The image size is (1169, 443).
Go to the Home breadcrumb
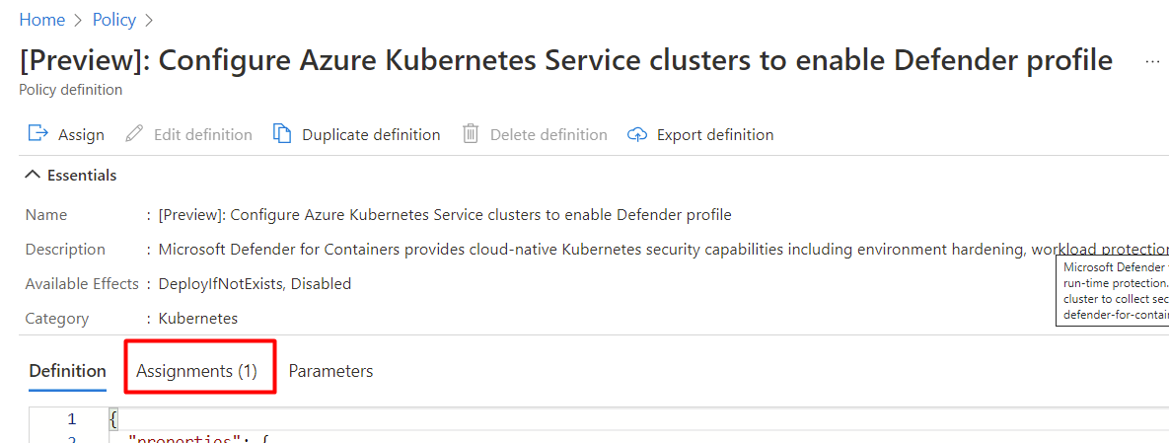click(42, 20)
